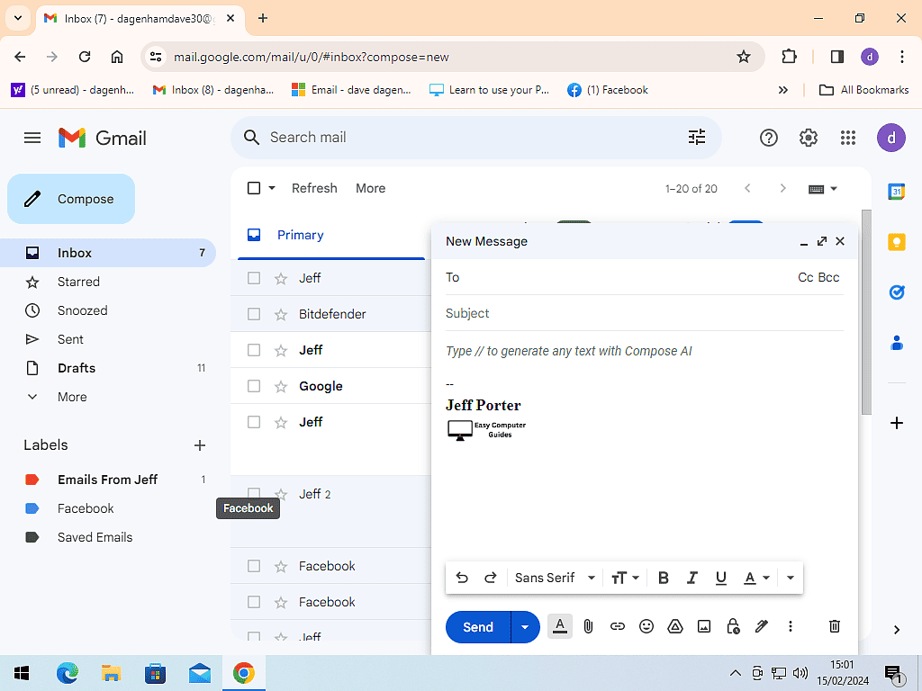Insert files using Google Drive icon
922x691 pixels.
click(675, 626)
